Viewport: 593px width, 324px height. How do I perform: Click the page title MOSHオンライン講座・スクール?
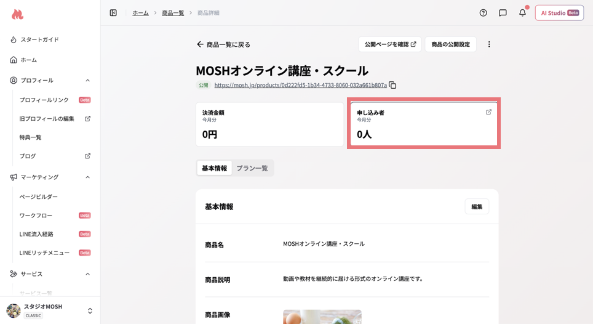coord(282,71)
